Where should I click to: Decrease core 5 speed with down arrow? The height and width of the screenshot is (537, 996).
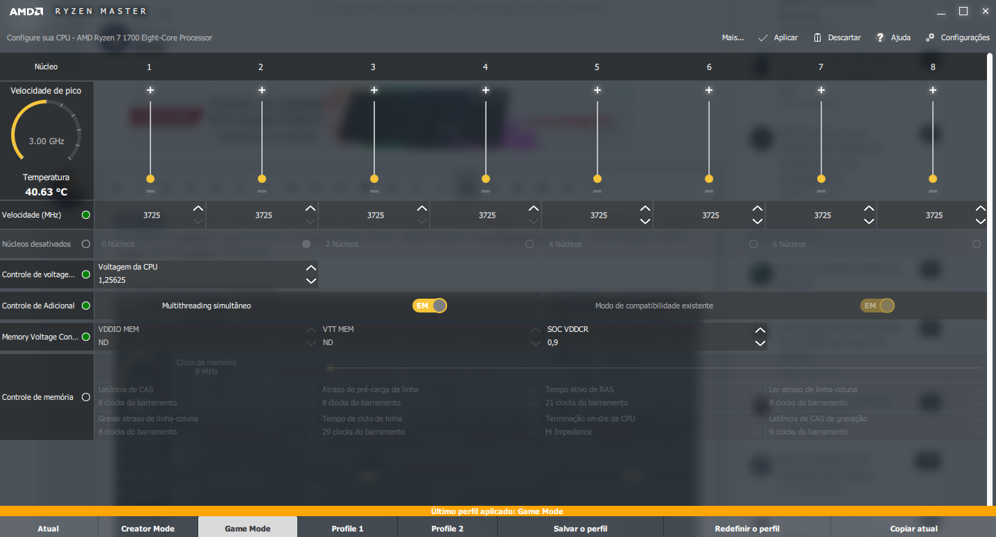[645, 221]
